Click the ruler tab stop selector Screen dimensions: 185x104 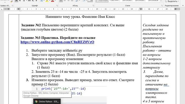tap(2, 9)
